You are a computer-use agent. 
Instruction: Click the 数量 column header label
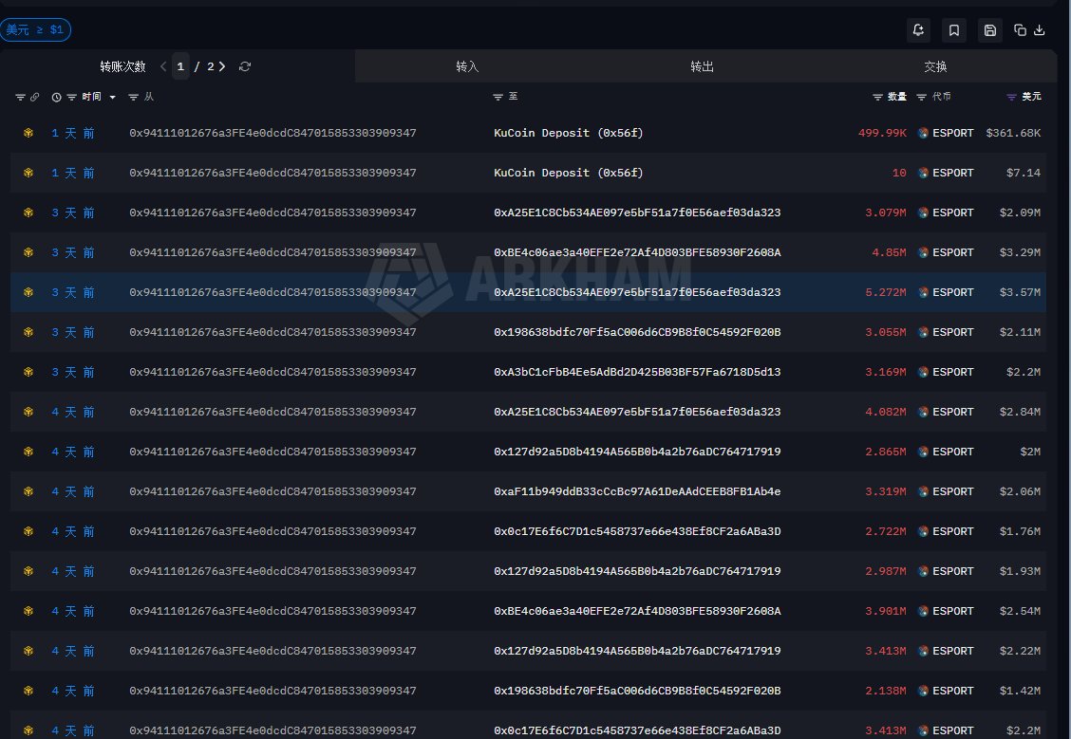click(897, 96)
